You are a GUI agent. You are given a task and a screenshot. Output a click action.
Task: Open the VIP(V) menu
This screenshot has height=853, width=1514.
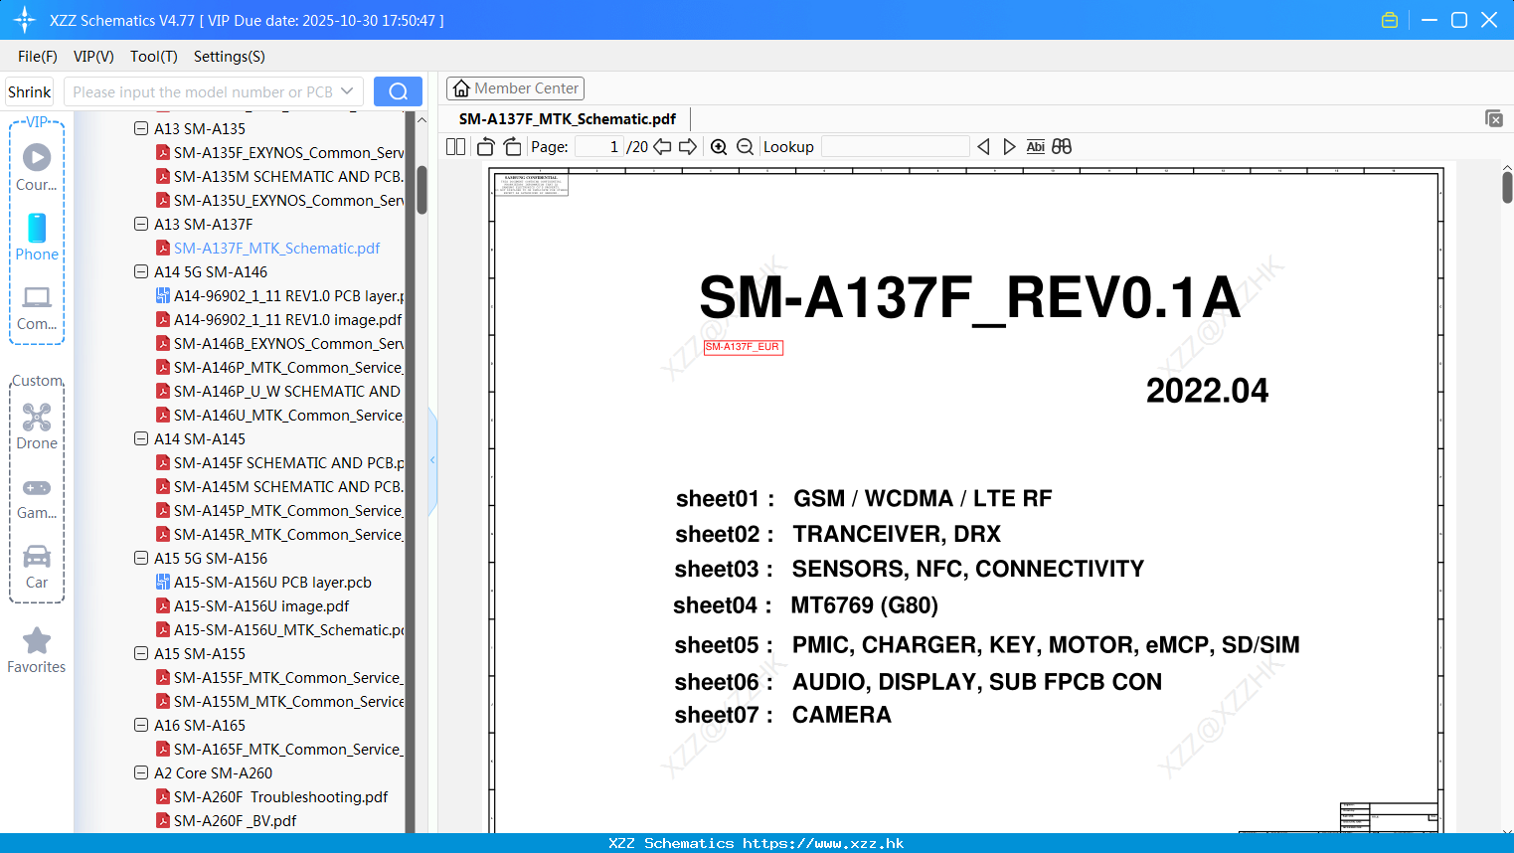(93, 57)
